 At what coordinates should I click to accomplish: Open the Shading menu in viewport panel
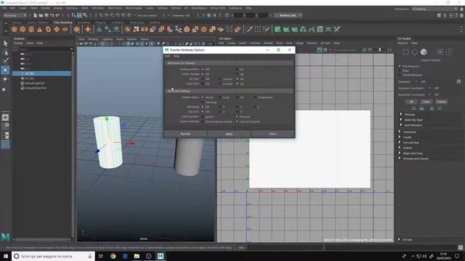point(93,39)
